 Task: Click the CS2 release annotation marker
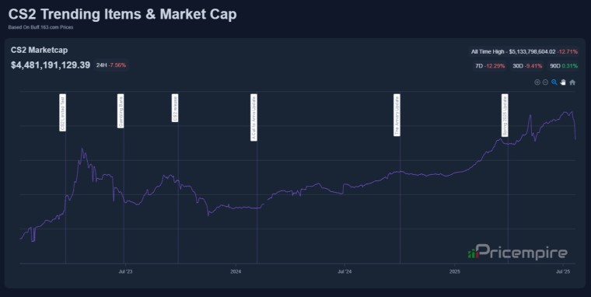pos(175,108)
